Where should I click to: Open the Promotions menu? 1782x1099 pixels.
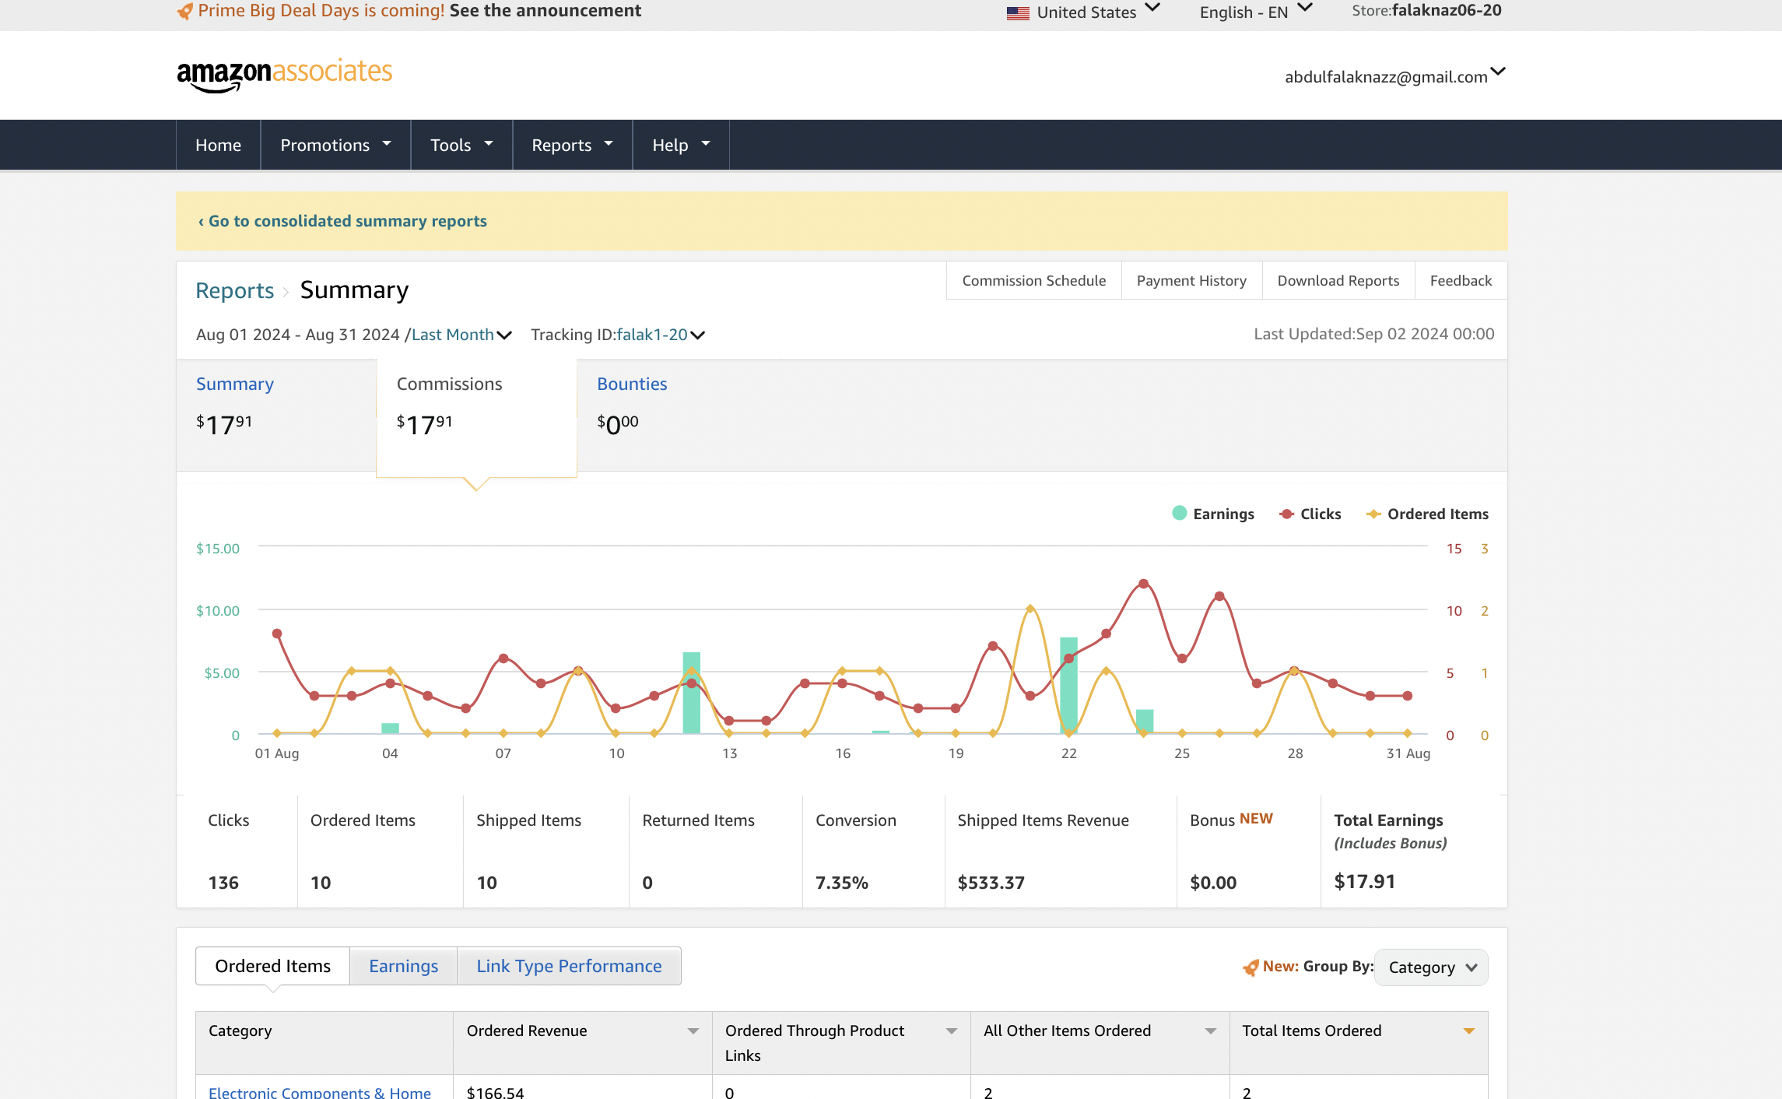[335, 145]
